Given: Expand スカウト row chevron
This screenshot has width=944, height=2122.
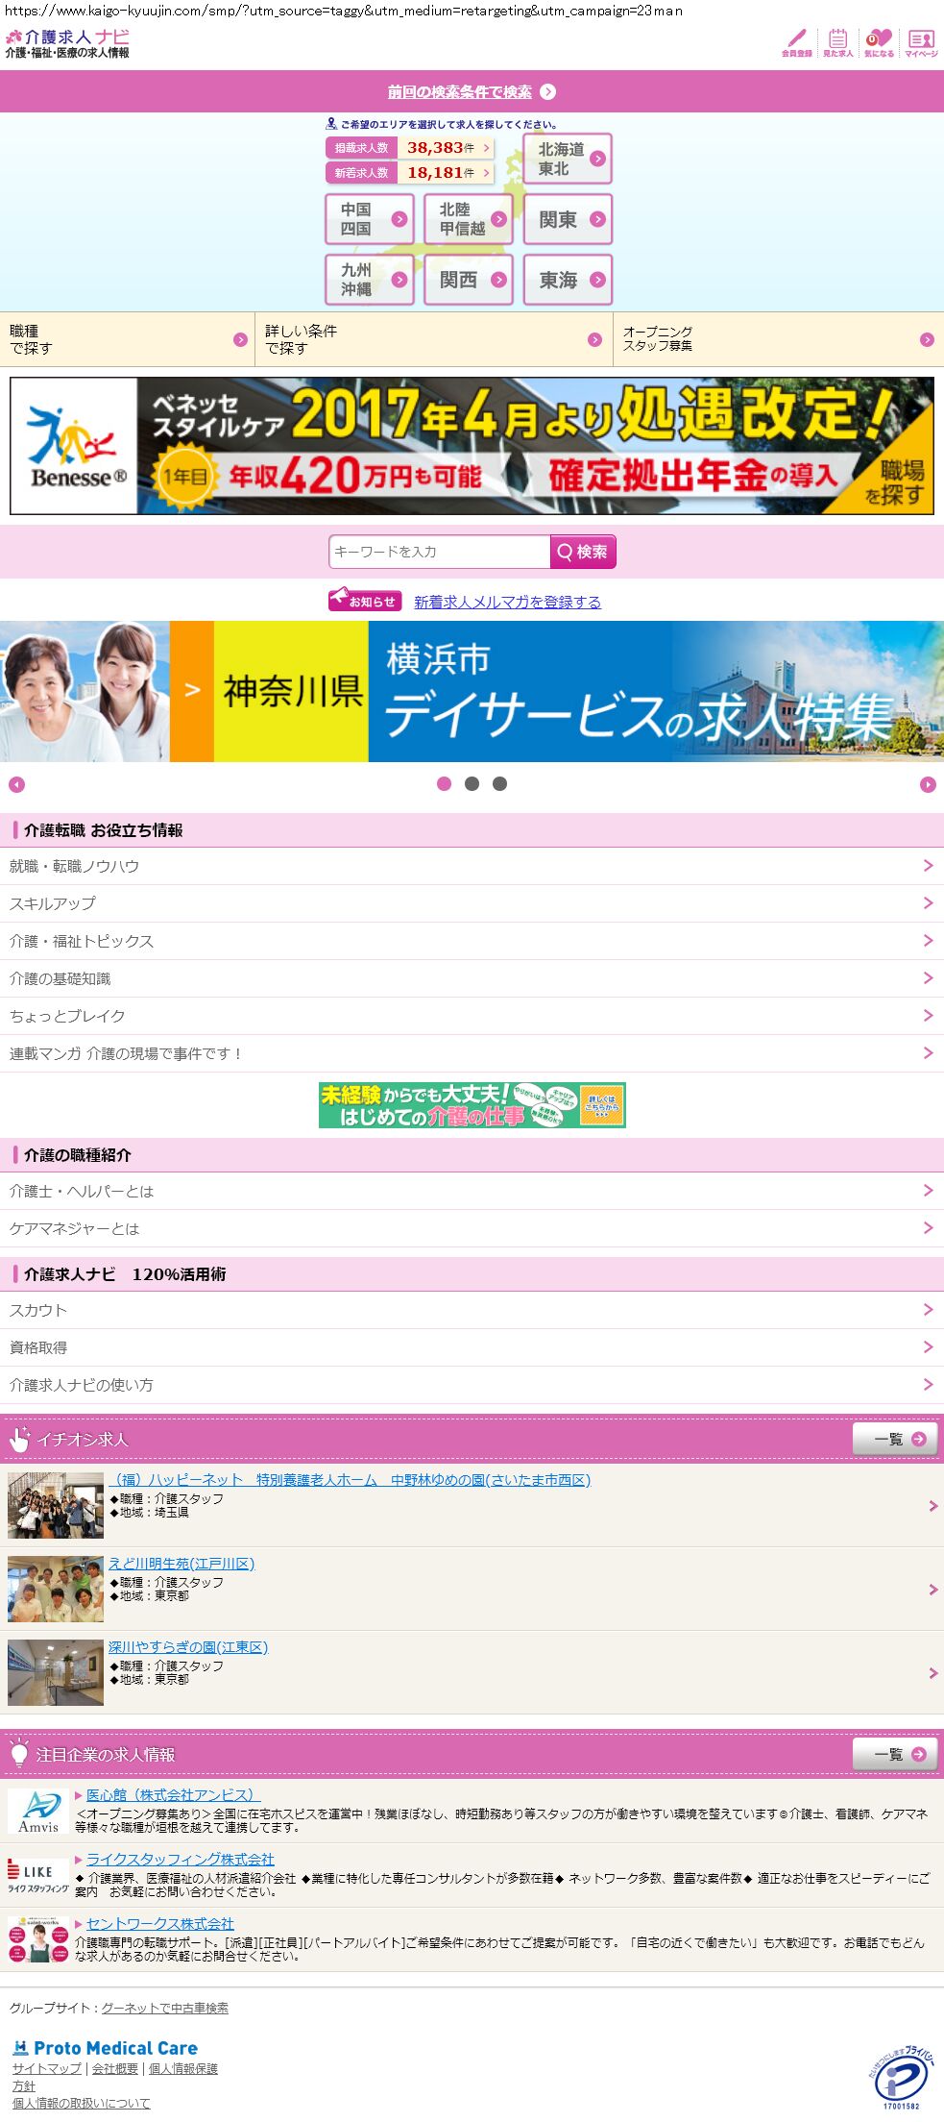Looking at the screenshot, I should click(928, 1310).
